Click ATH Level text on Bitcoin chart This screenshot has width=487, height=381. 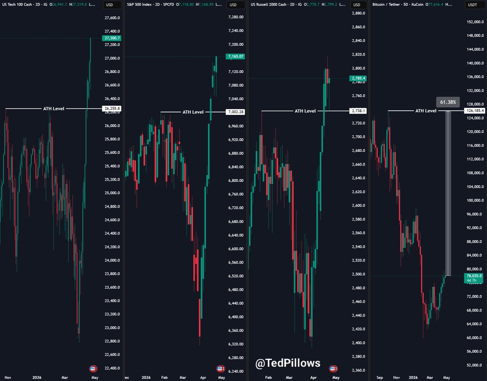426,110
